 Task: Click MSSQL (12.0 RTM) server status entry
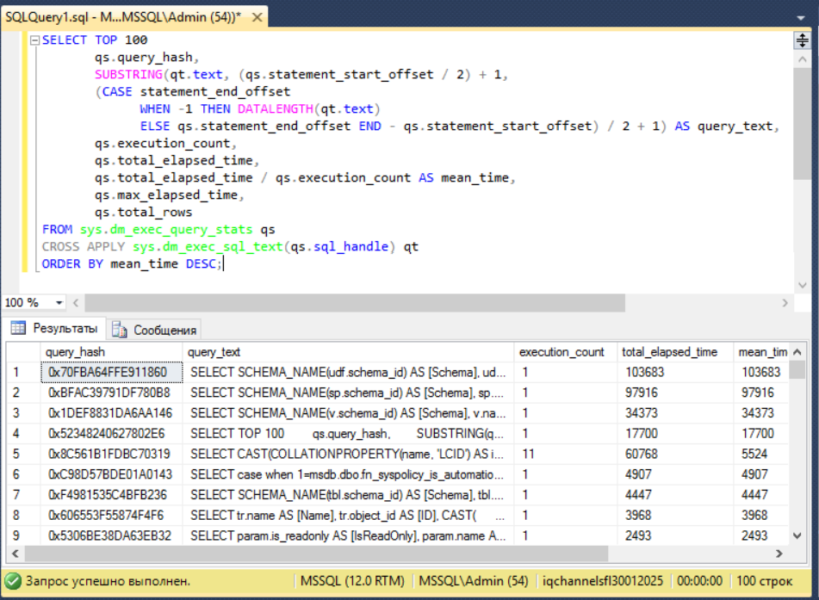click(352, 581)
